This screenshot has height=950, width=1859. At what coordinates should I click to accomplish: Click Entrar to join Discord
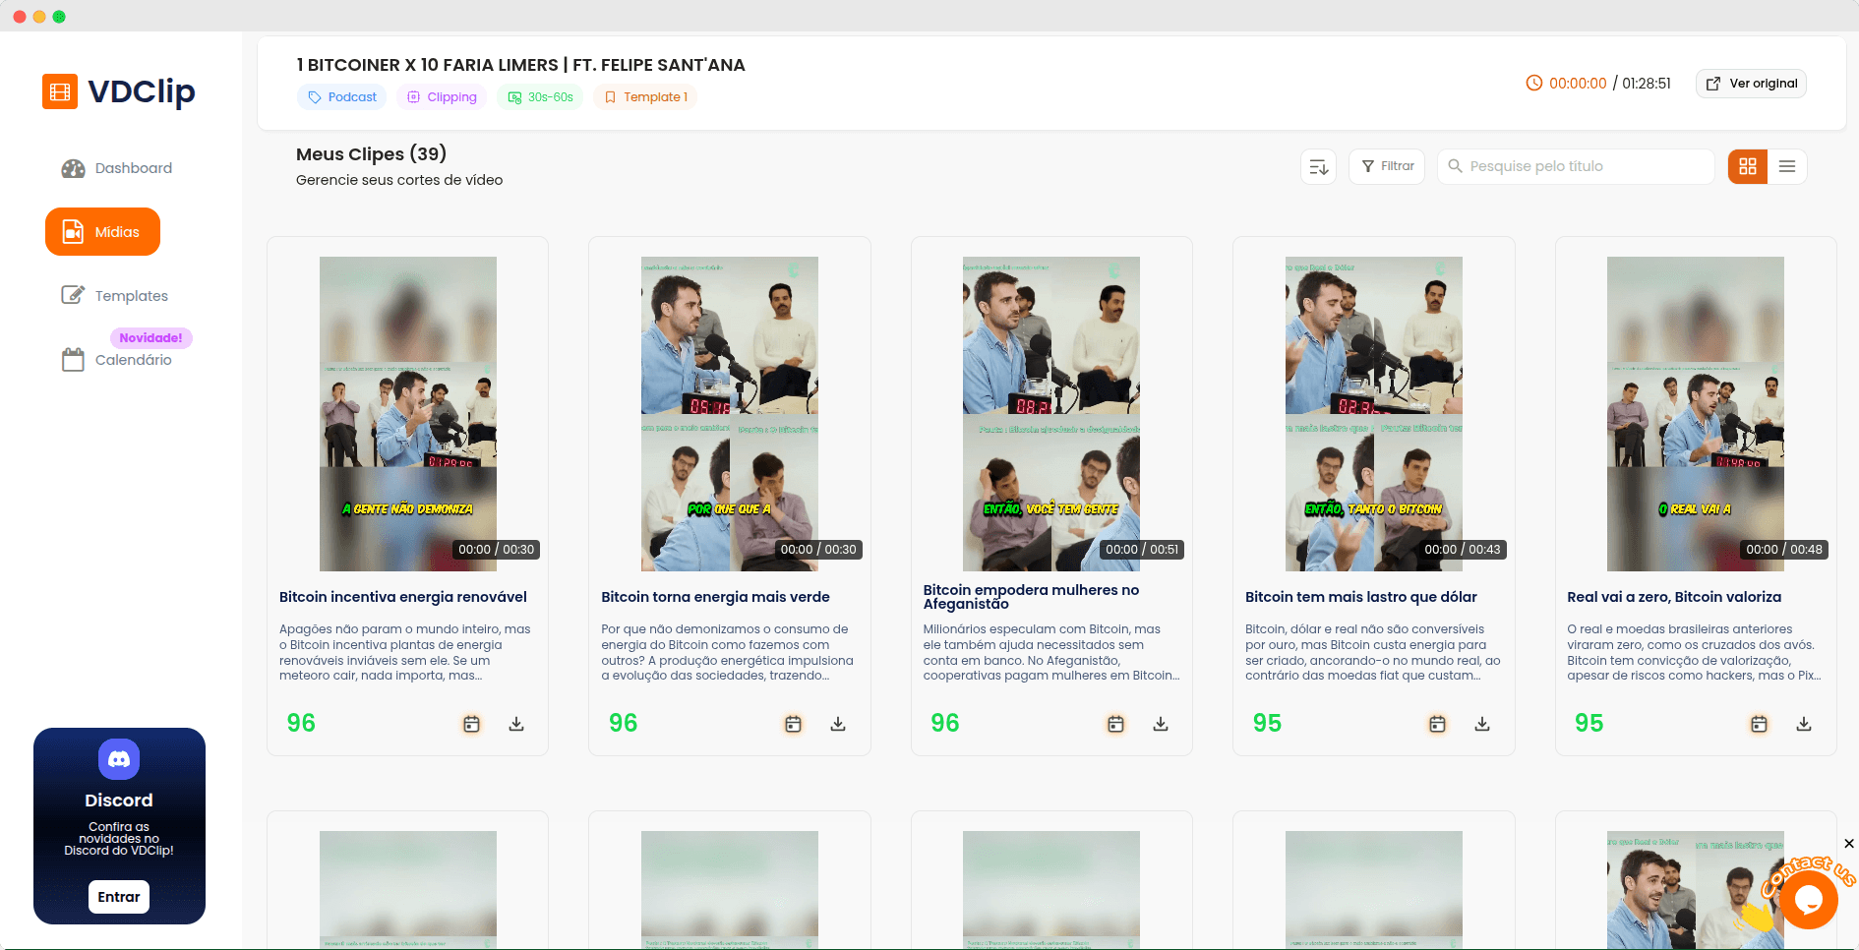pyautogui.click(x=119, y=897)
